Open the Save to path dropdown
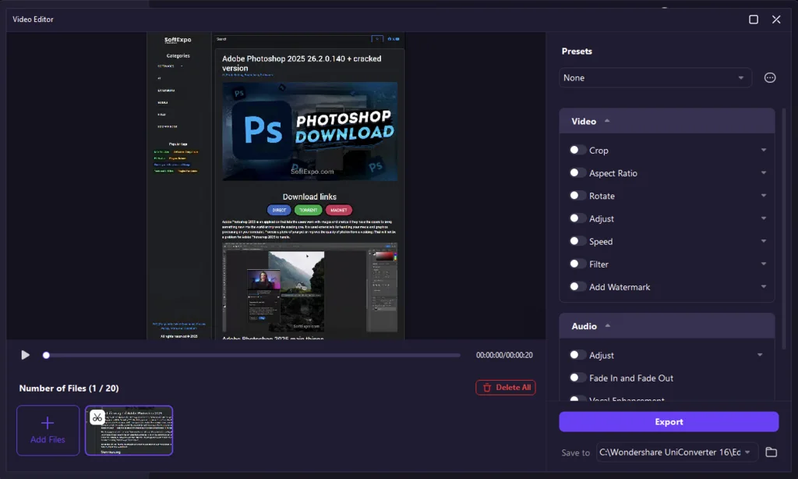 (x=748, y=452)
